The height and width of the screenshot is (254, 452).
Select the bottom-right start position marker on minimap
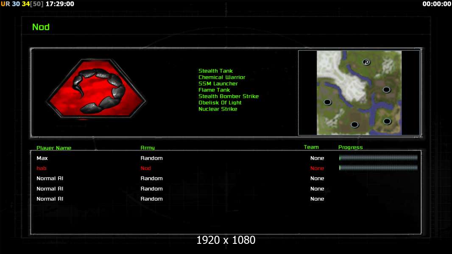click(x=387, y=121)
